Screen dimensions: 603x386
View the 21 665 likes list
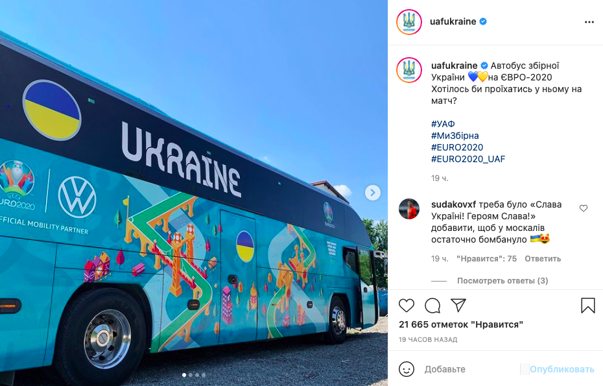pos(461,324)
